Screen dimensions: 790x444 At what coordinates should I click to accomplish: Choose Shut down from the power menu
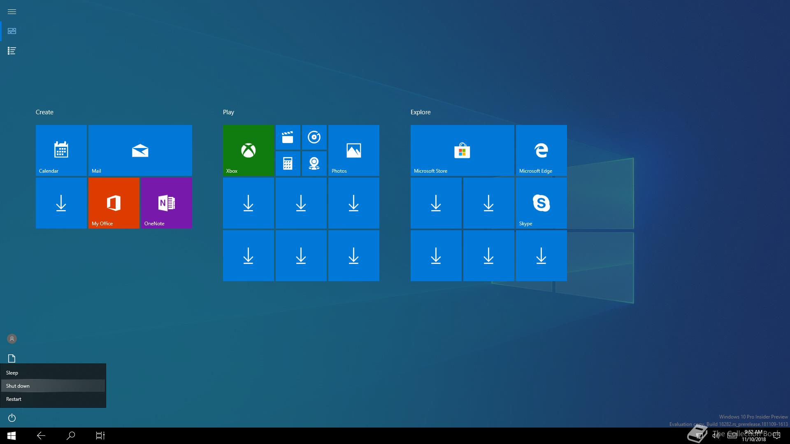click(53, 386)
